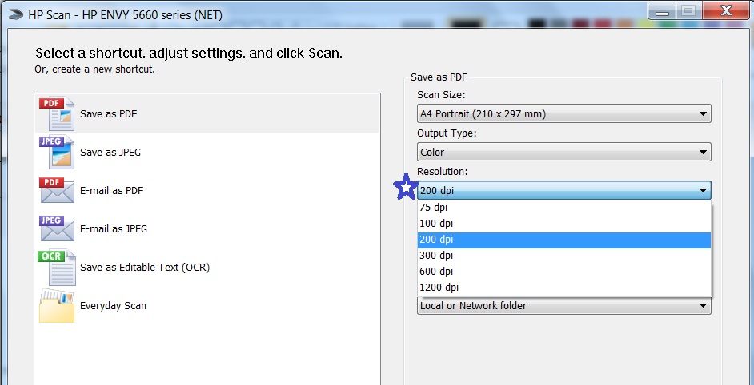Open the Scan Size dropdown

[563, 113]
